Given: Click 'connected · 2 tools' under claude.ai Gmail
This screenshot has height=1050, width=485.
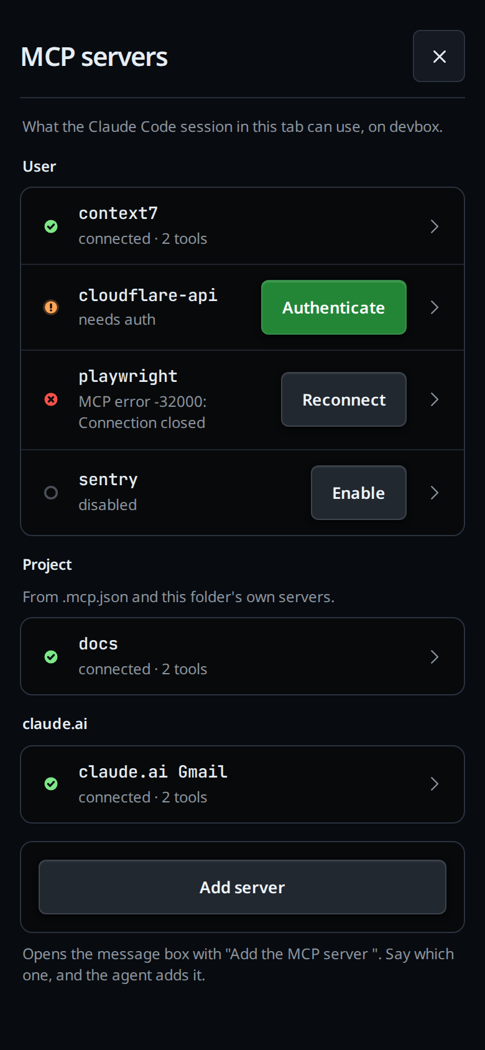Looking at the screenshot, I should 143,797.
